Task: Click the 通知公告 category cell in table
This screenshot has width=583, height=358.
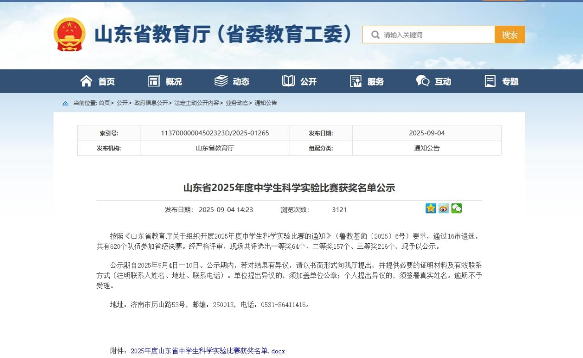Action: [x=427, y=148]
